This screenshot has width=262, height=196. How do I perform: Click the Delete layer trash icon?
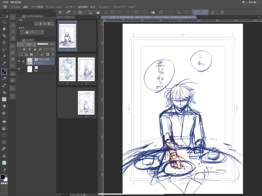click(x=53, y=54)
